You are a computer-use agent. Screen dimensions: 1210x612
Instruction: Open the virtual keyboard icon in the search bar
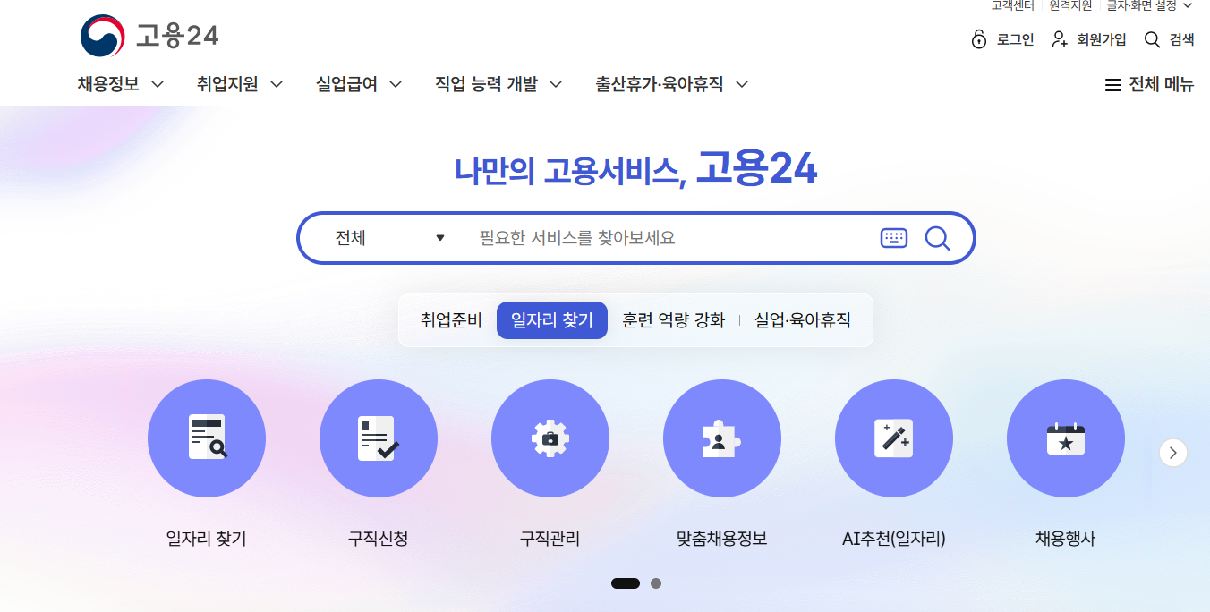[894, 238]
